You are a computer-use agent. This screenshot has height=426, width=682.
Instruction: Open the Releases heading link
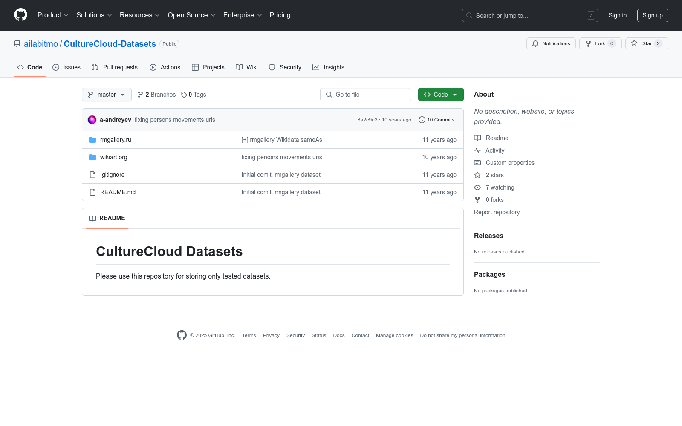(x=488, y=236)
